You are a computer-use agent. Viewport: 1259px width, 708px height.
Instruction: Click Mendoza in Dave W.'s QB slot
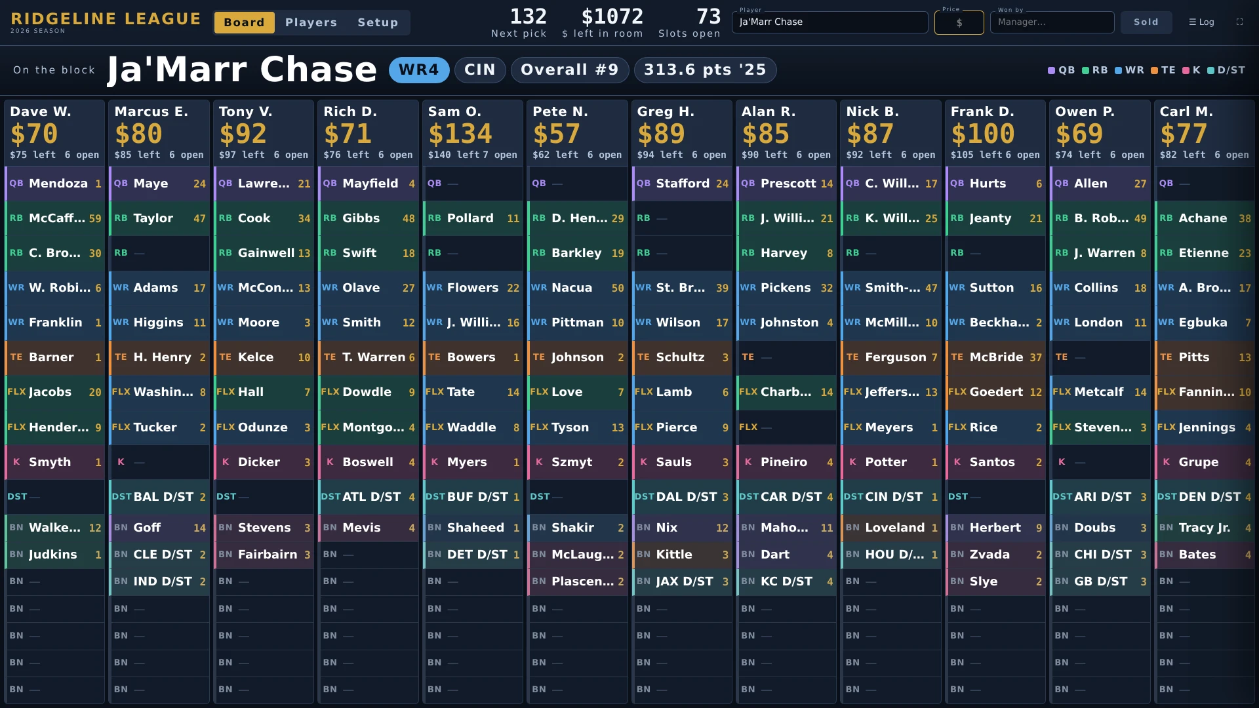(54, 184)
